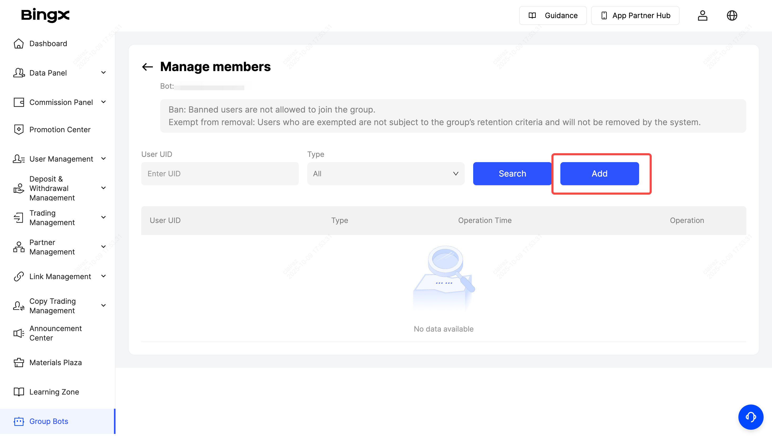The width and height of the screenshot is (772, 436).
Task: Select Group Bots in sidebar
Action: [x=49, y=421]
